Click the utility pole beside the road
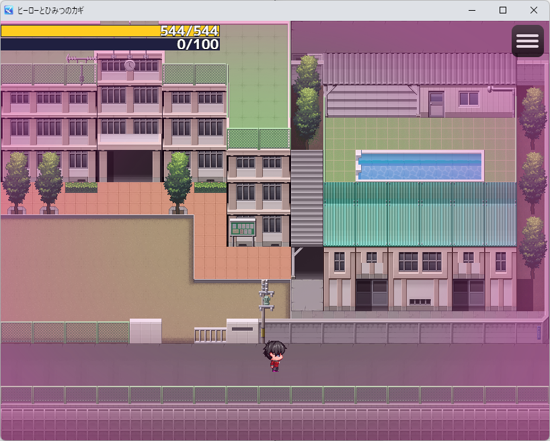550x441 pixels. tap(266, 311)
